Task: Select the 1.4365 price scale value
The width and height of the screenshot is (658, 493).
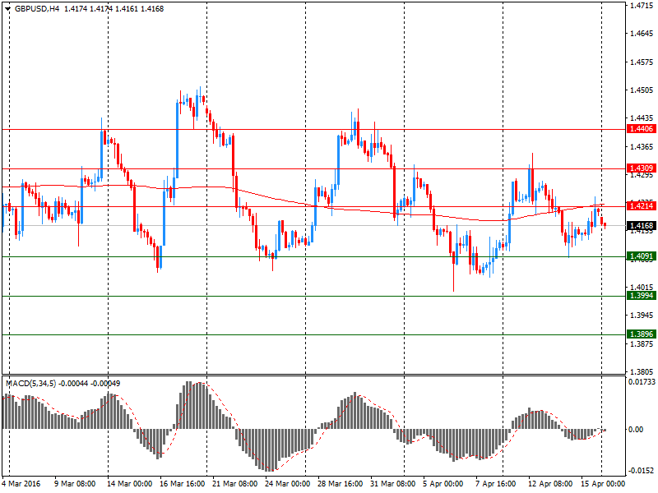Action: (642, 147)
